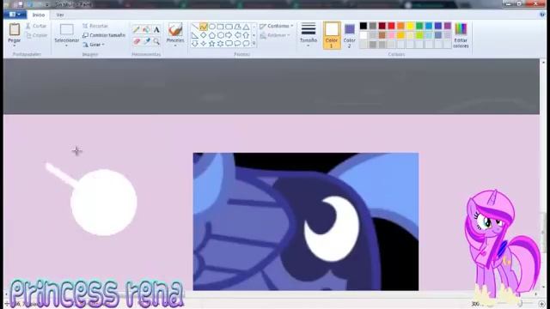Pick the green color swatch
The image size is (550, 309).
click(x=419, y=26)
